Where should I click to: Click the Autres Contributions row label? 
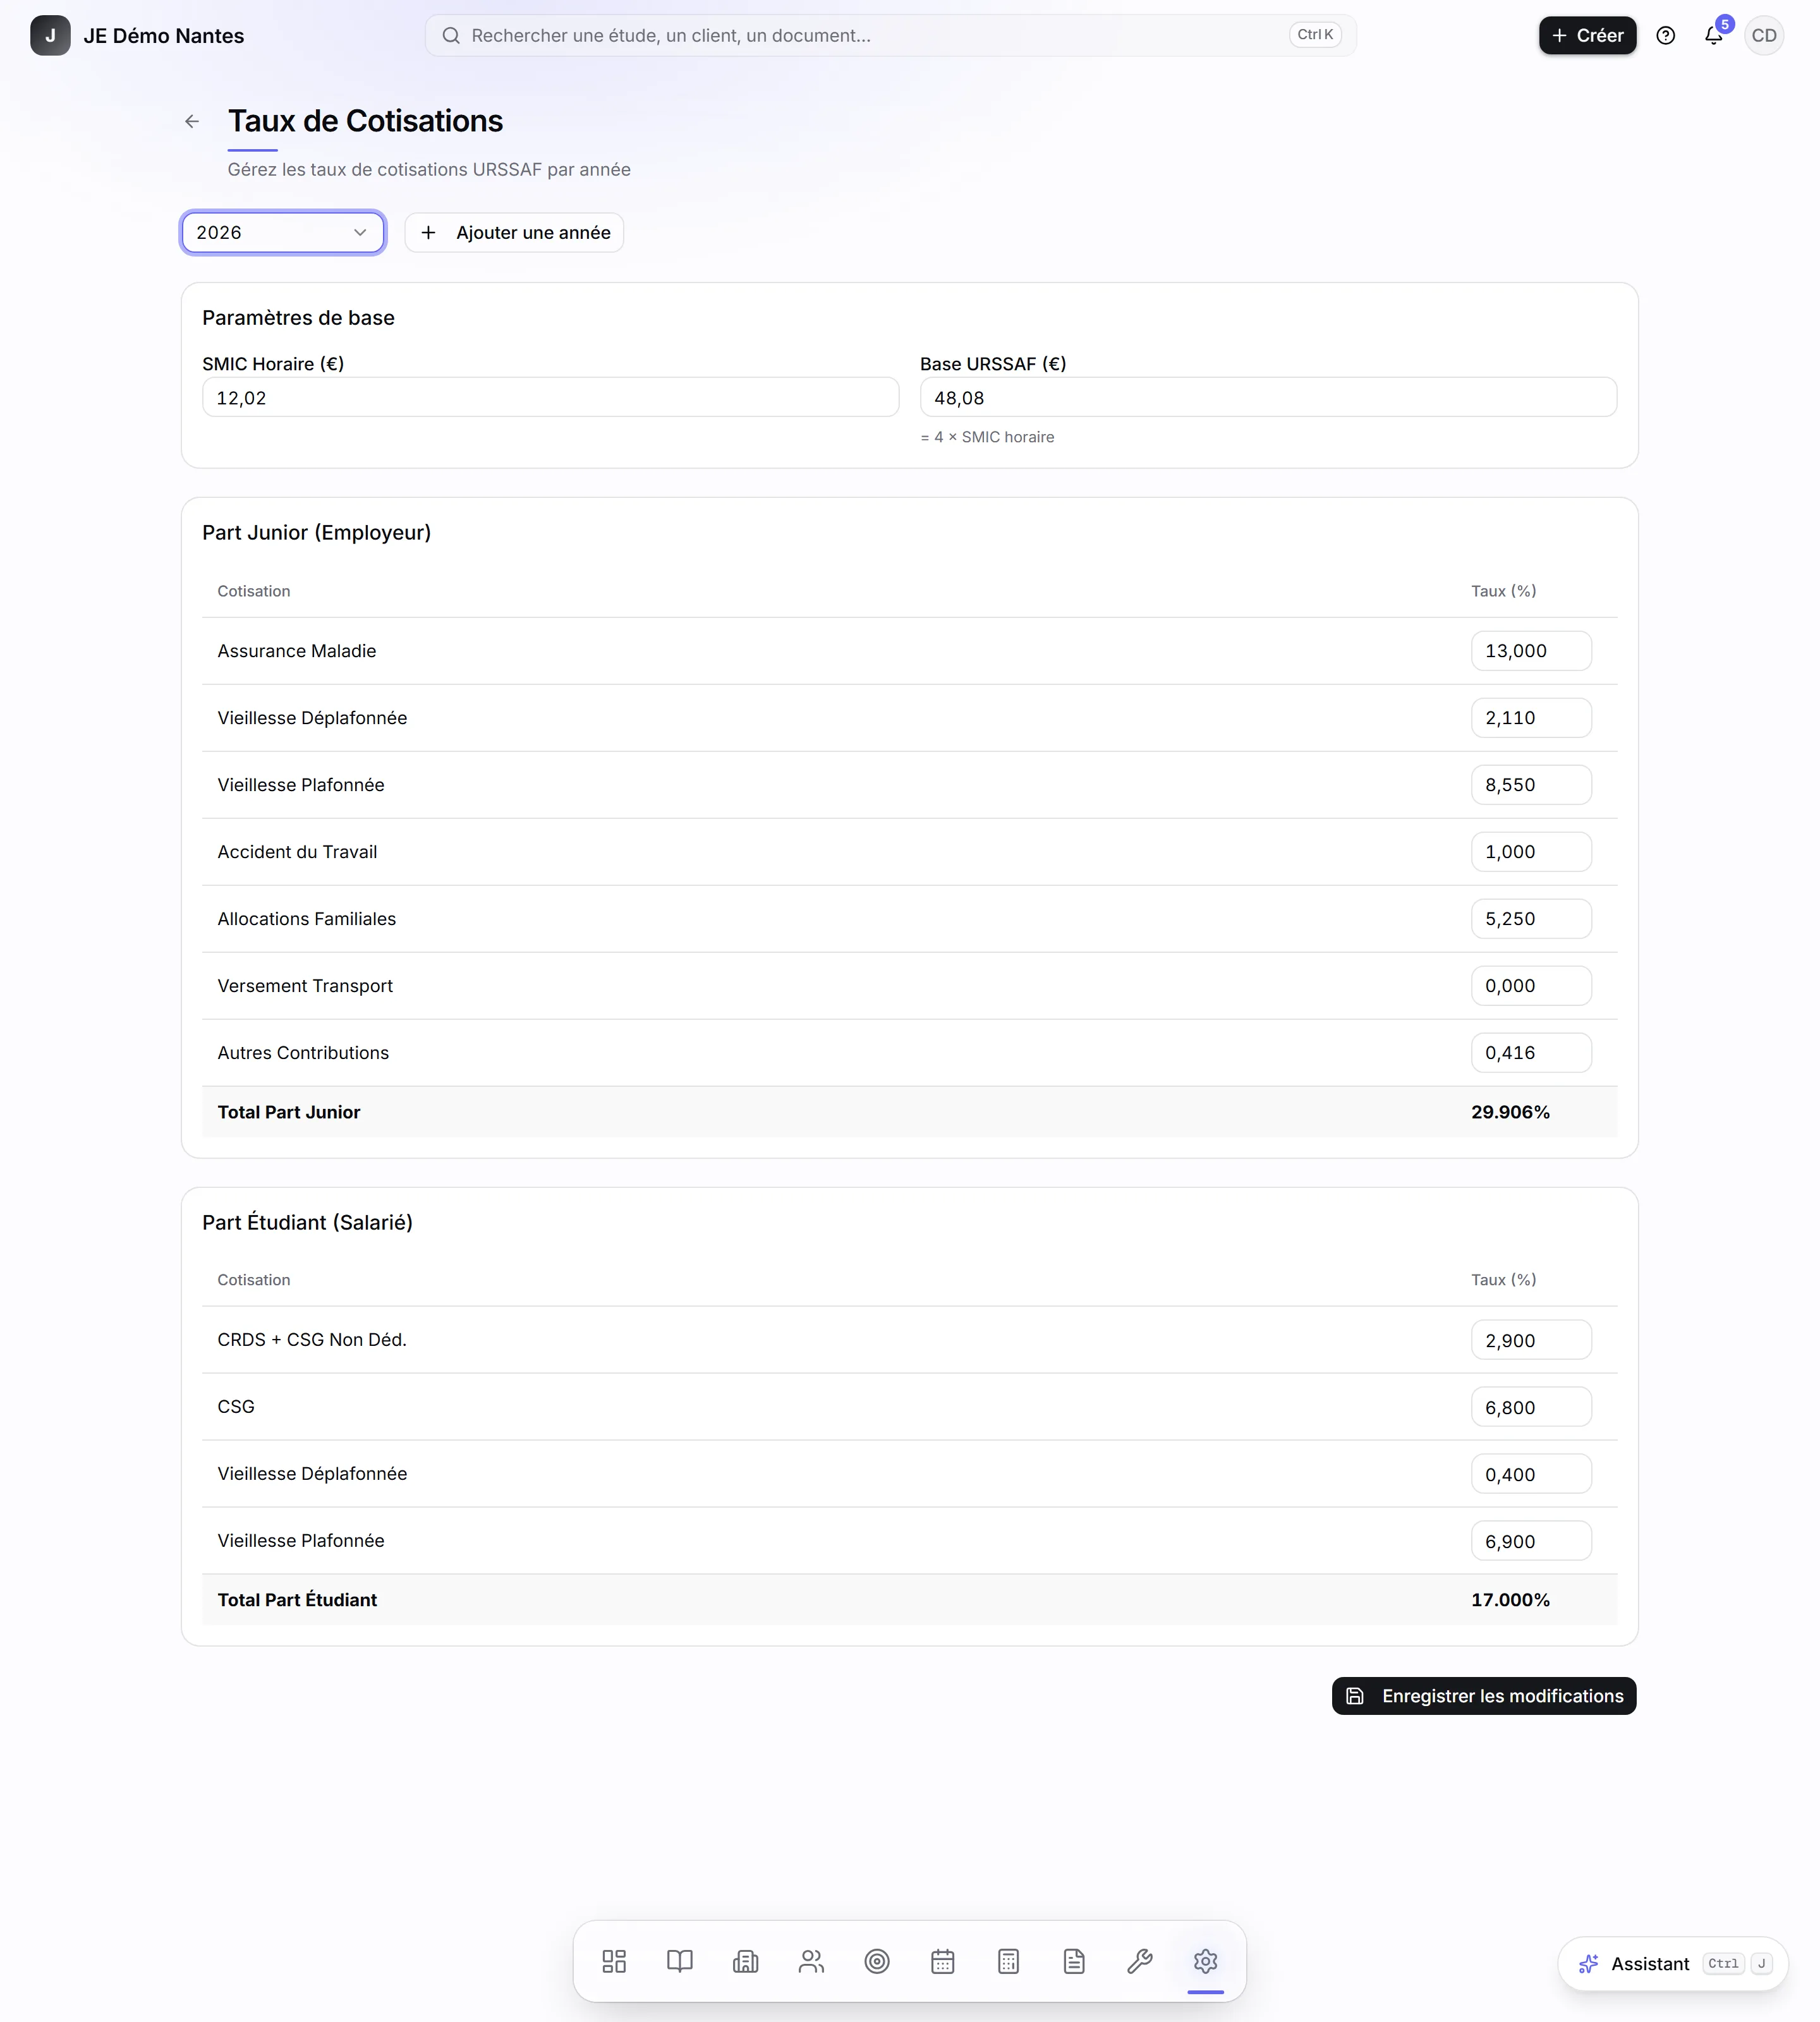pos(303,1053)
